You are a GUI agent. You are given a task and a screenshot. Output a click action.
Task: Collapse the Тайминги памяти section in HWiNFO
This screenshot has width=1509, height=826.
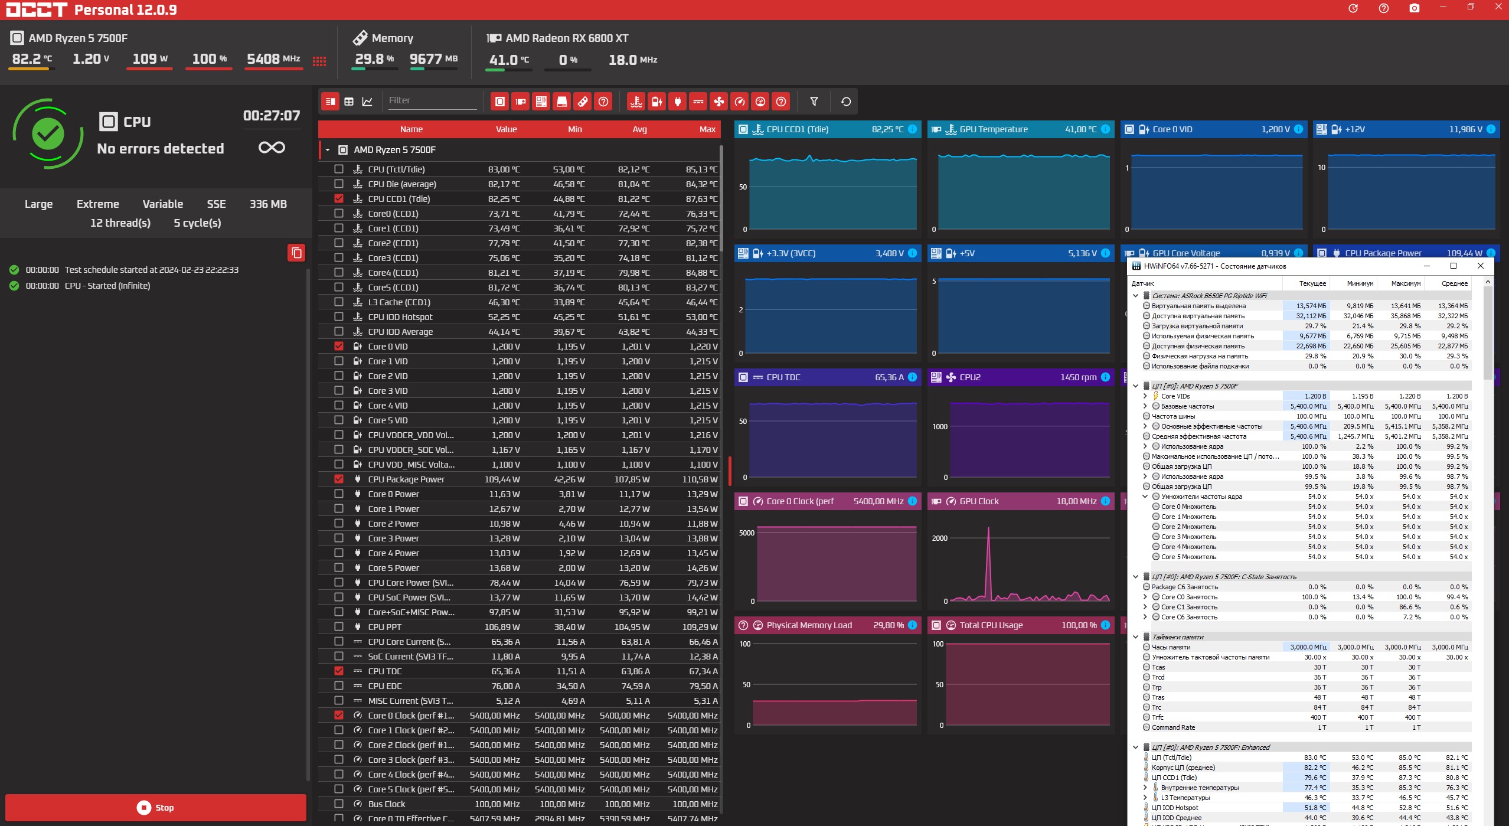1135,637
